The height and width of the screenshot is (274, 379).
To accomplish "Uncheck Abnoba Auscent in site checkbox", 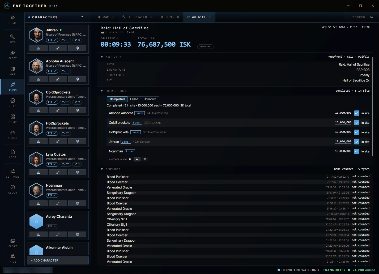I will point(357,113).
